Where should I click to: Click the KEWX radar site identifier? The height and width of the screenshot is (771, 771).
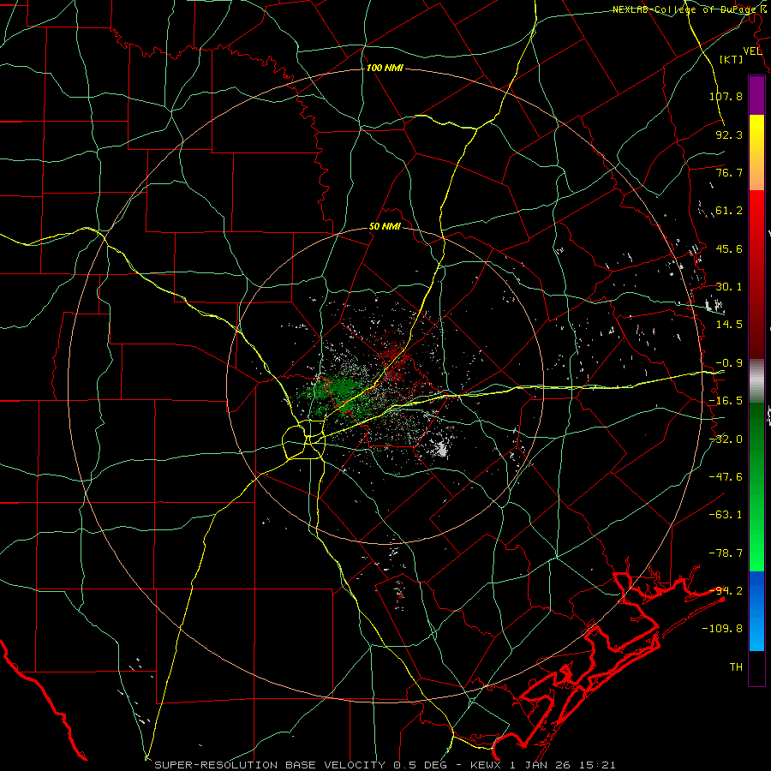(x=486, y=765)
